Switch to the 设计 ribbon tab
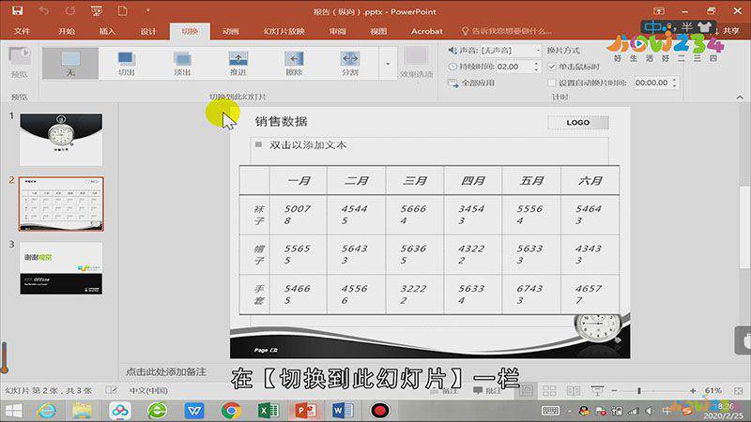751x422 pixels. pos(148,31)
